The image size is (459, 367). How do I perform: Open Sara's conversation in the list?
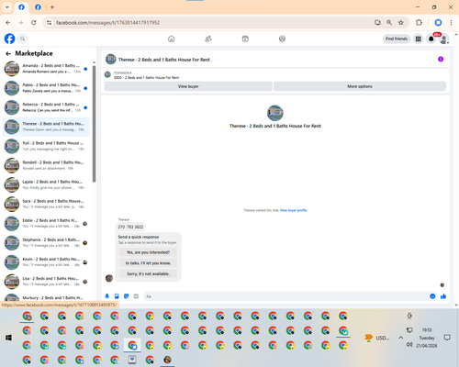point(46,204)
